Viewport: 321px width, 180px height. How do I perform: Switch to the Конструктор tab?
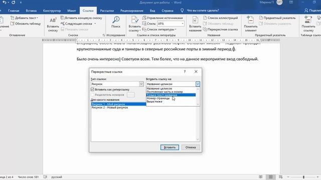coord(52,10)
